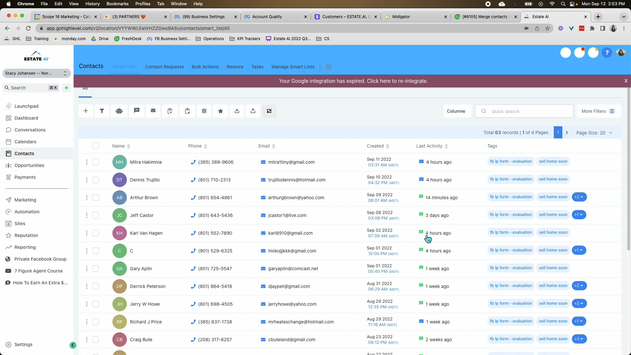Select all contacts via header checkbox

[x=96, y=146]
